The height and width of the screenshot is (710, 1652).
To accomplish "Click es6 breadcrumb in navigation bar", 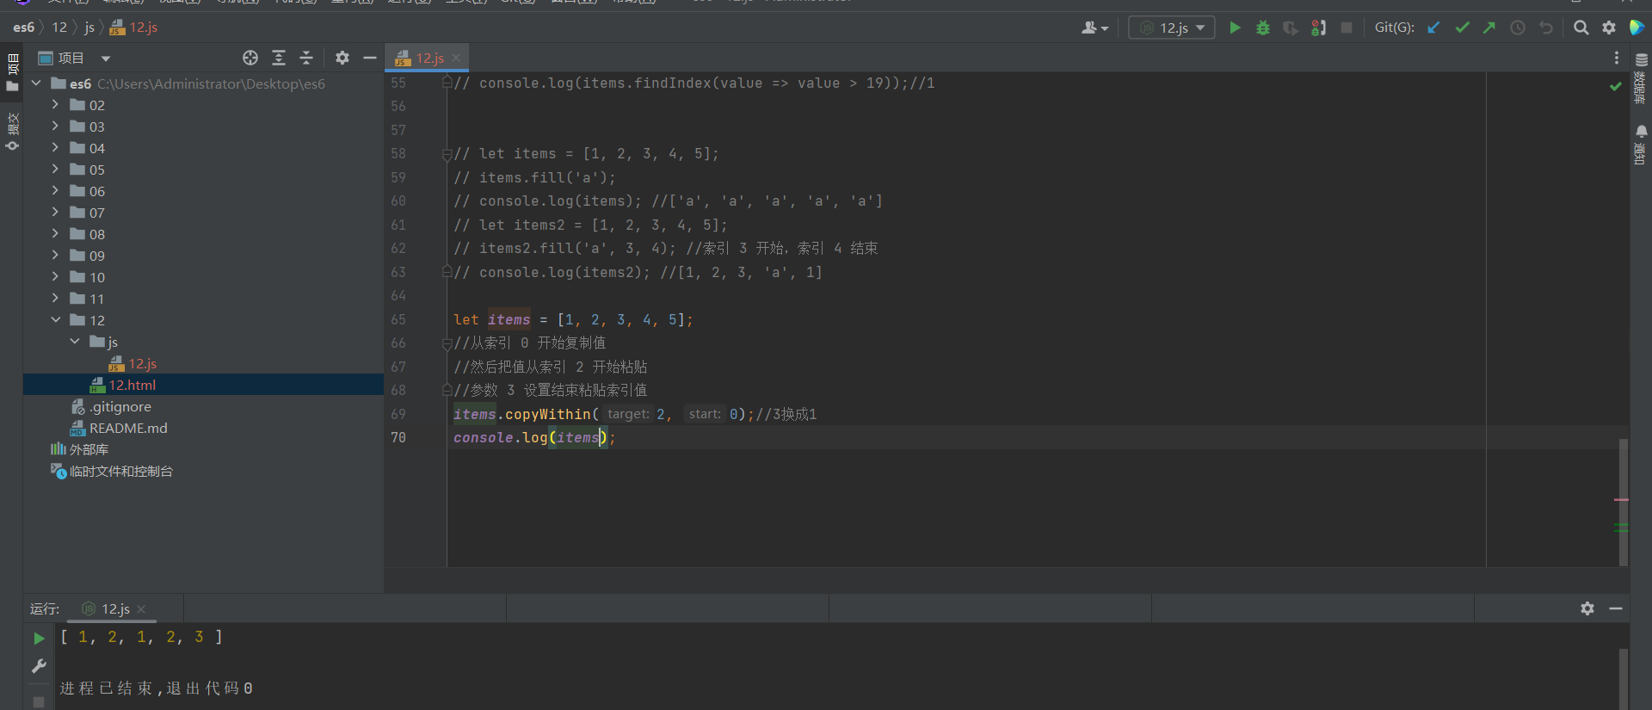I will [x=23, y=28].
